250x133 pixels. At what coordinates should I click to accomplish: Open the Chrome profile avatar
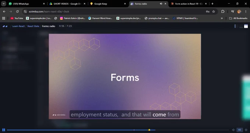[x=239, y=11]
